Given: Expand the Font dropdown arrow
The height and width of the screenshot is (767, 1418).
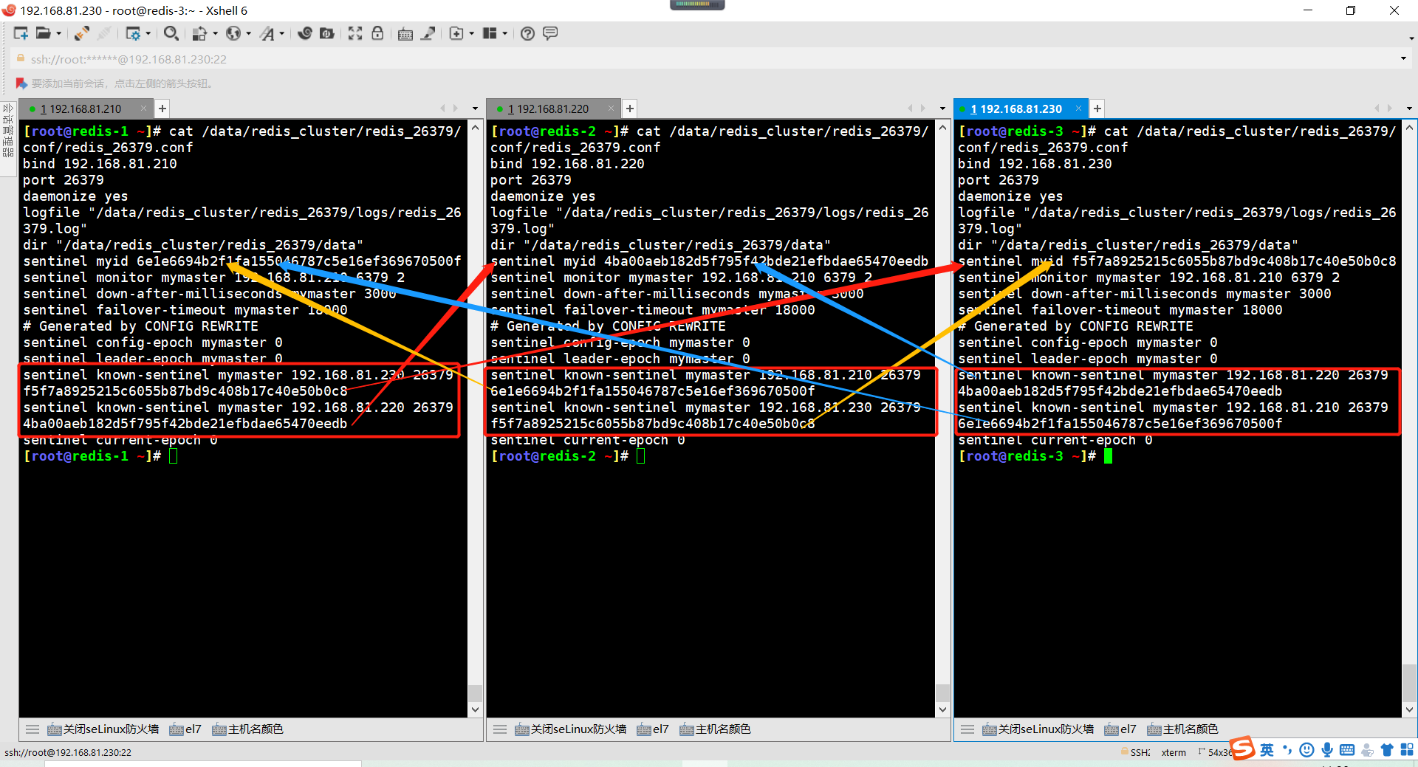Looking at the screenshot, I should 281,33.
